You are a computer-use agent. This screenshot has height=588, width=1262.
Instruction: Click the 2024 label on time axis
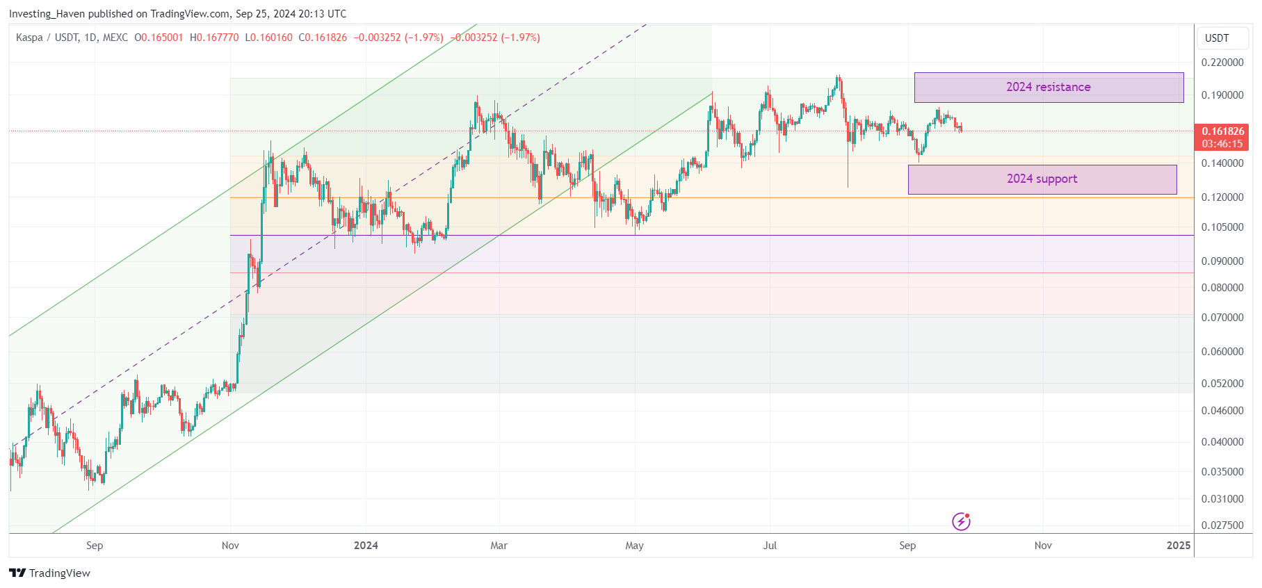click(366, 546)
